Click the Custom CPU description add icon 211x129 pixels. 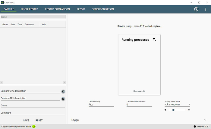[63, 91]
